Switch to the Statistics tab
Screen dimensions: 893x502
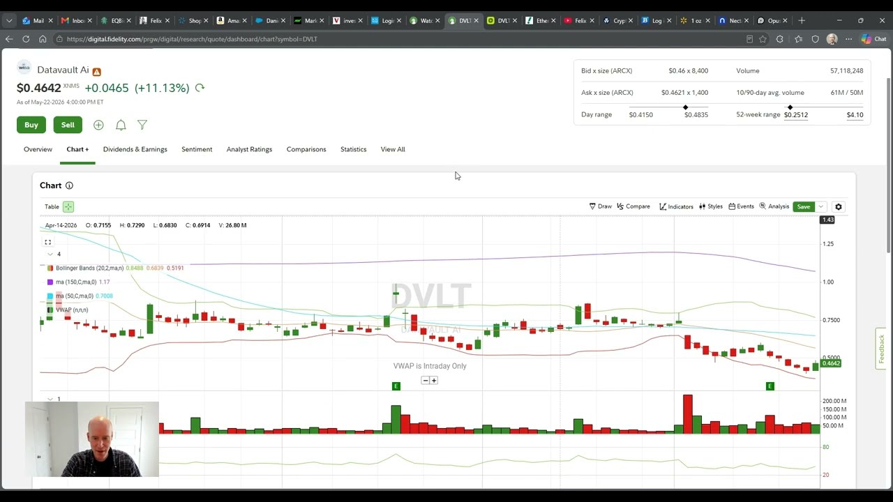pos(353,149)
